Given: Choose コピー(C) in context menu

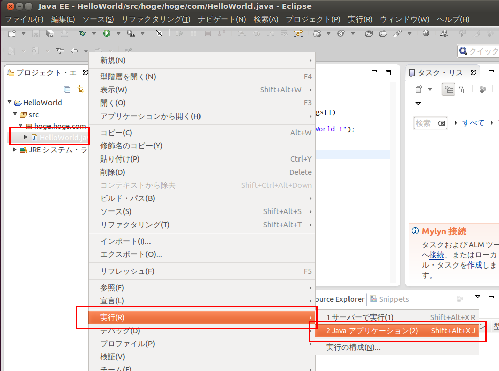Looking at the screenshot, I should (202, 133).
